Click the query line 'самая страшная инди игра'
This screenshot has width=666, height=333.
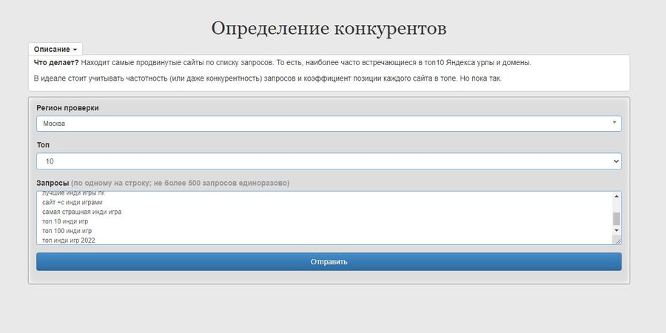tap(82, 212)
